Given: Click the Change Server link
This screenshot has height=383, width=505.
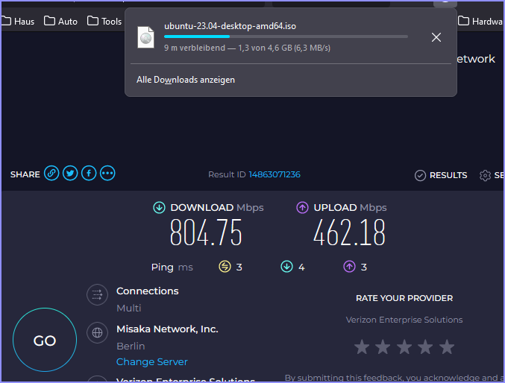Looking at the screenshot, I should (x=151, y=361).
